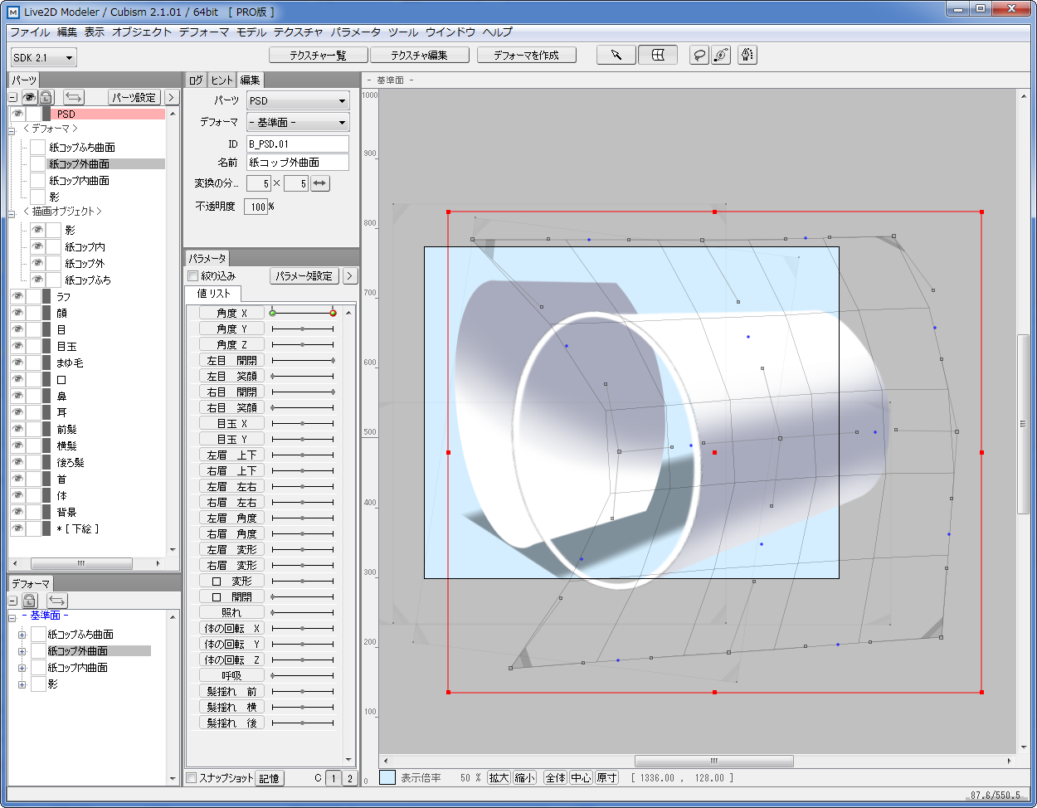Switch to the ヒント tab
Screen dimensions: 1037x808
click(222, 80)
